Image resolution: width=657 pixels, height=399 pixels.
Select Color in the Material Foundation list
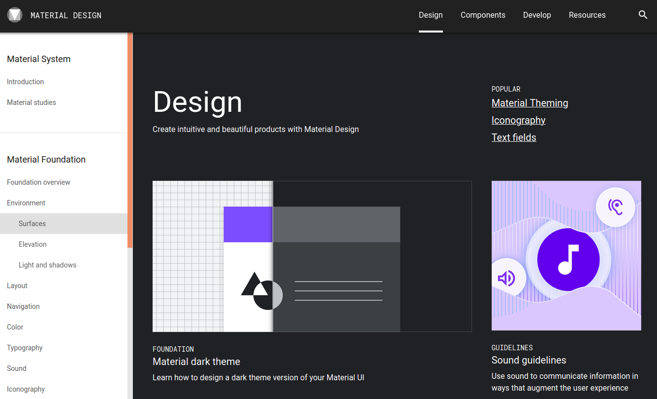pyautogui.click(x=15, y=327)
